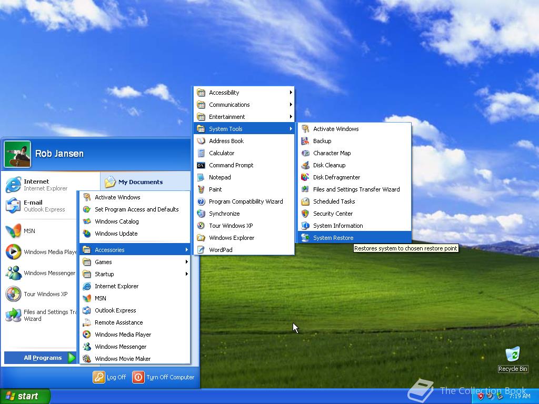This screenshot has width=539, height=404.
Task: Select Windows Media Player in programs list
Action: [135, 335]
